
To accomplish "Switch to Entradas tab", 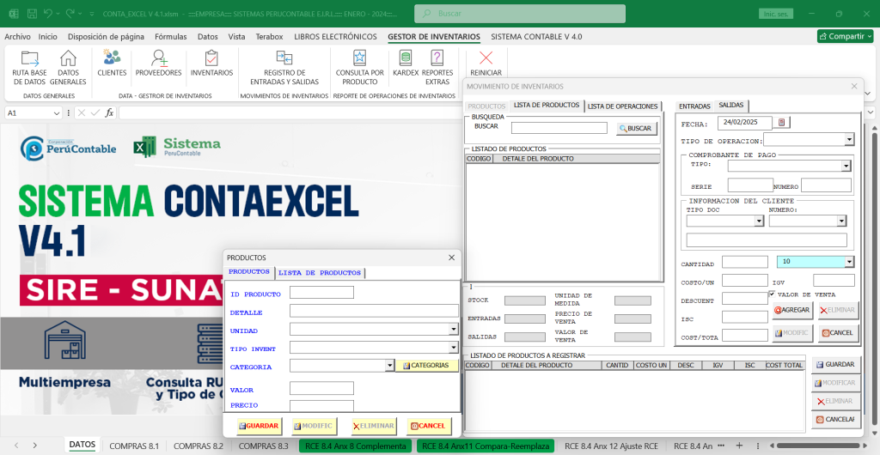I will pos(694,106).
